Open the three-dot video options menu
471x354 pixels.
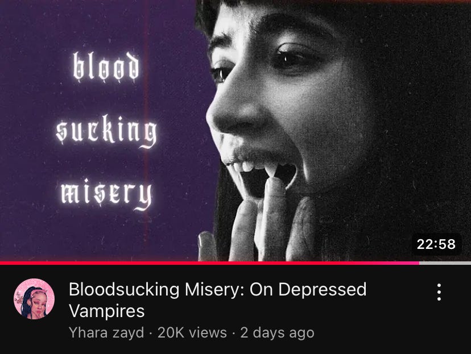[x=439, y=292]
